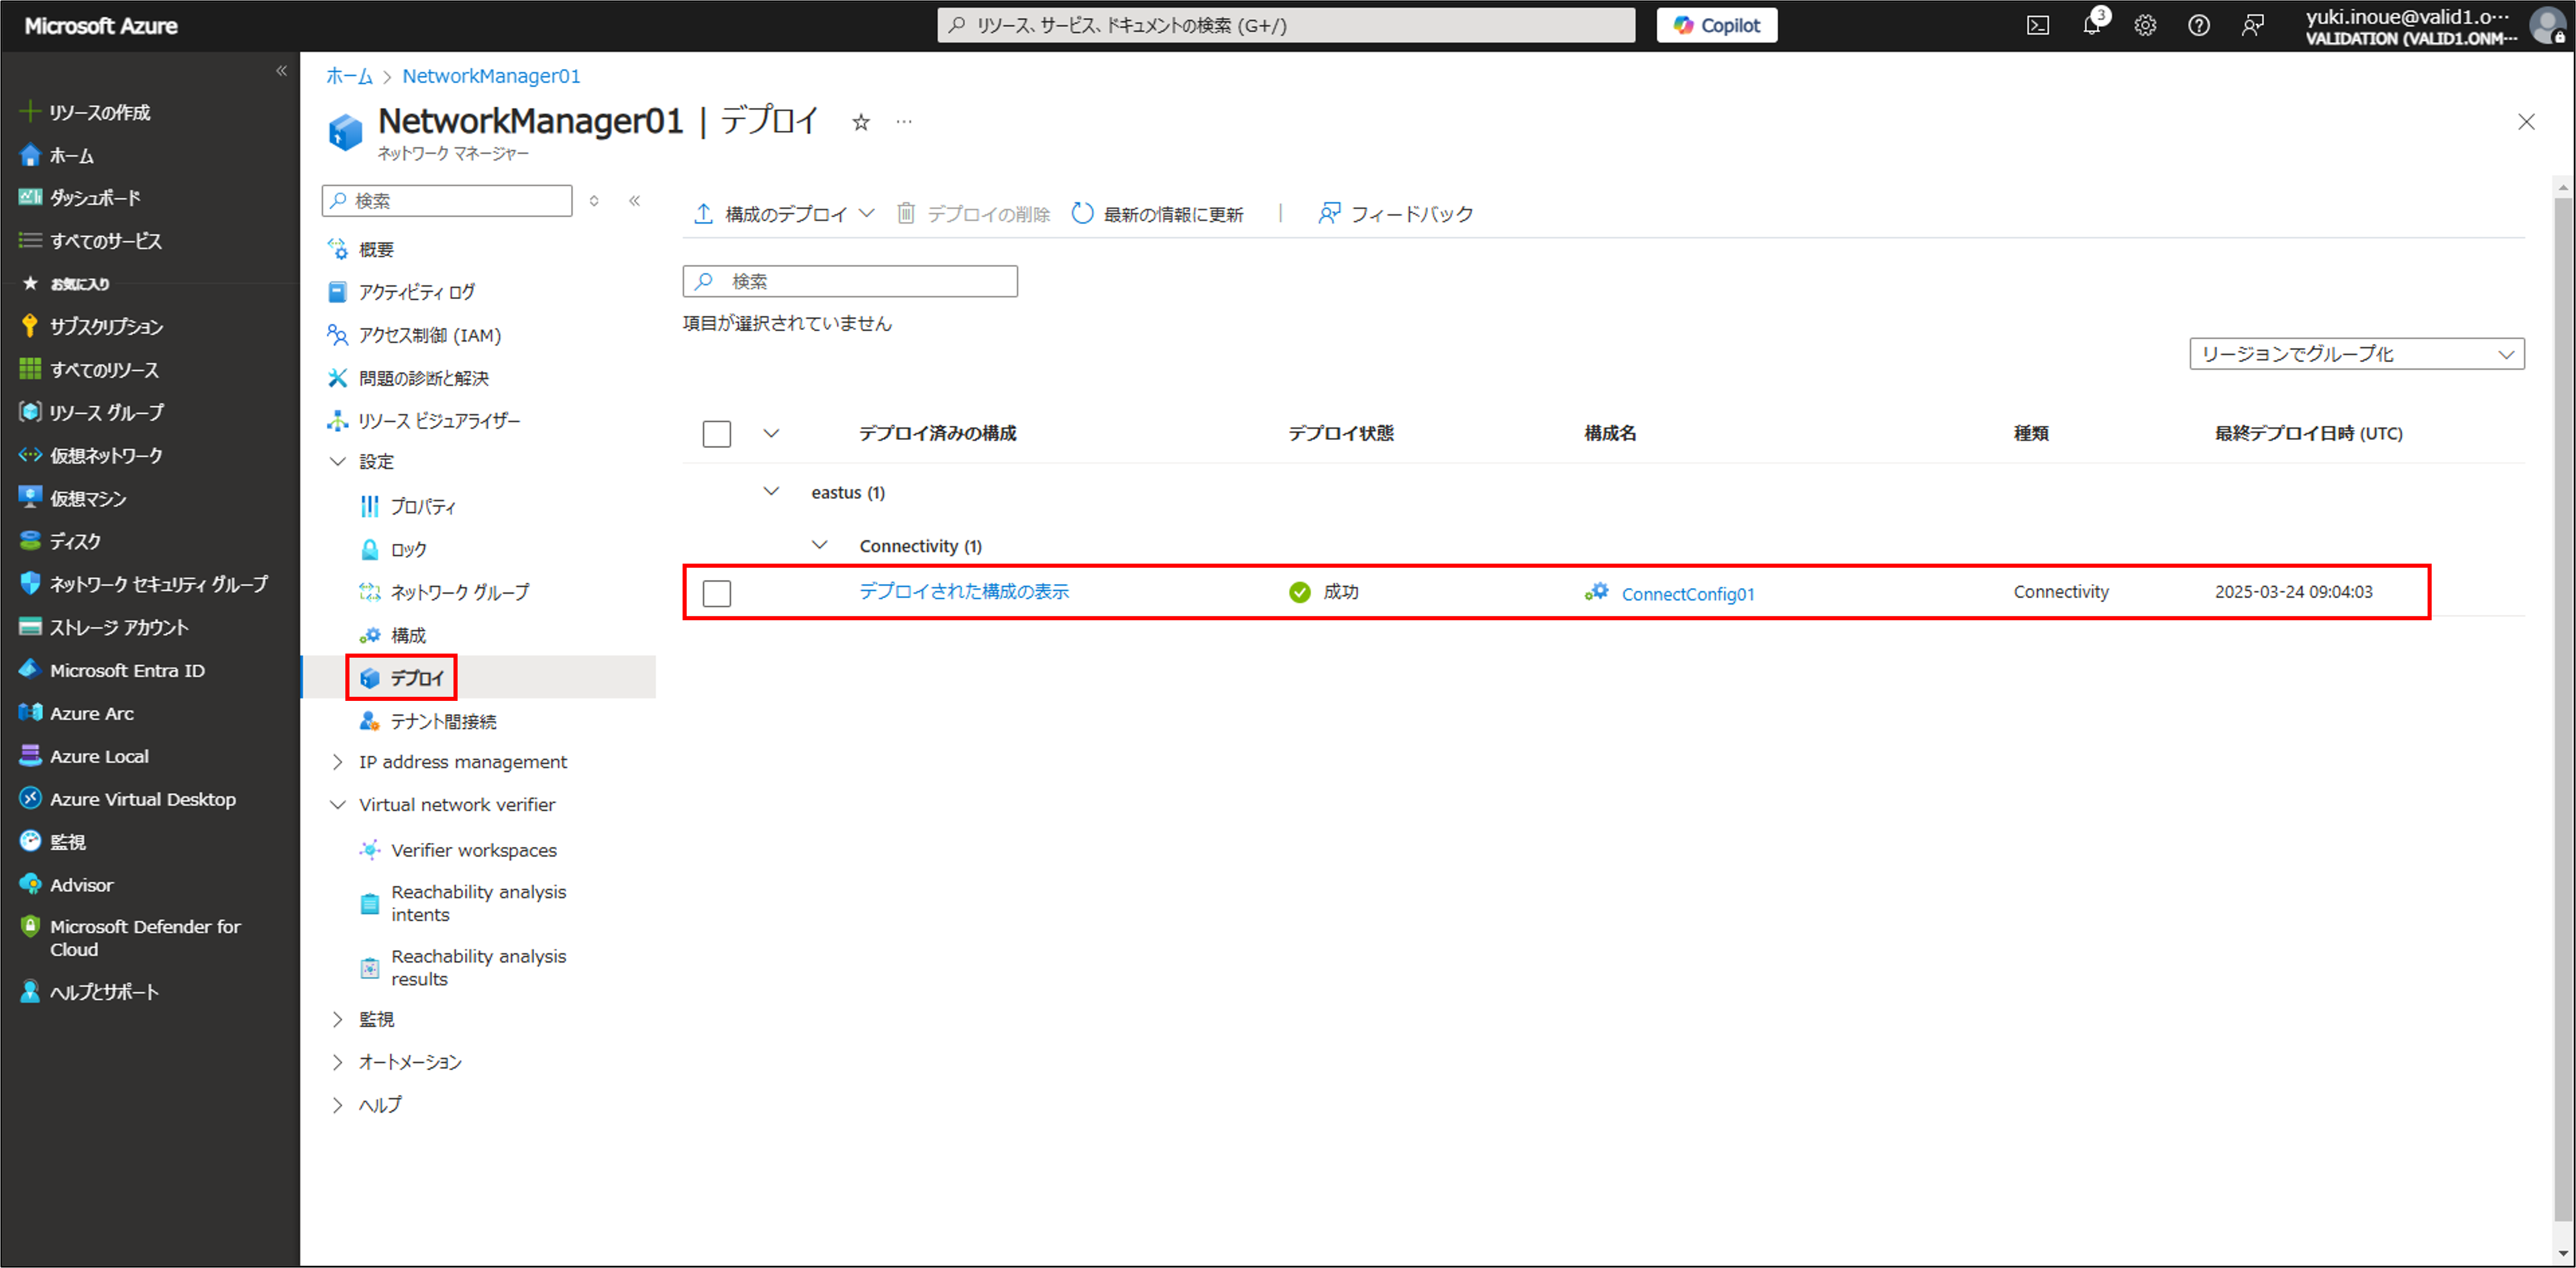The image size is (2576, 1268).
Task: Favorite NetworkManager01 with the star icon
Action: 861,123
